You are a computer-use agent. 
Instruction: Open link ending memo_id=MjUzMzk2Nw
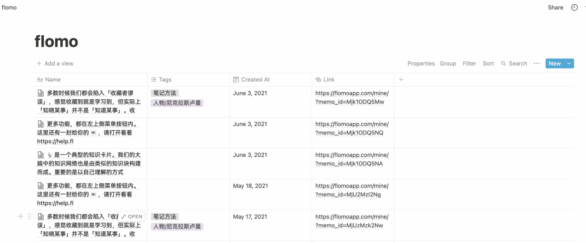(x=352, y=221)
